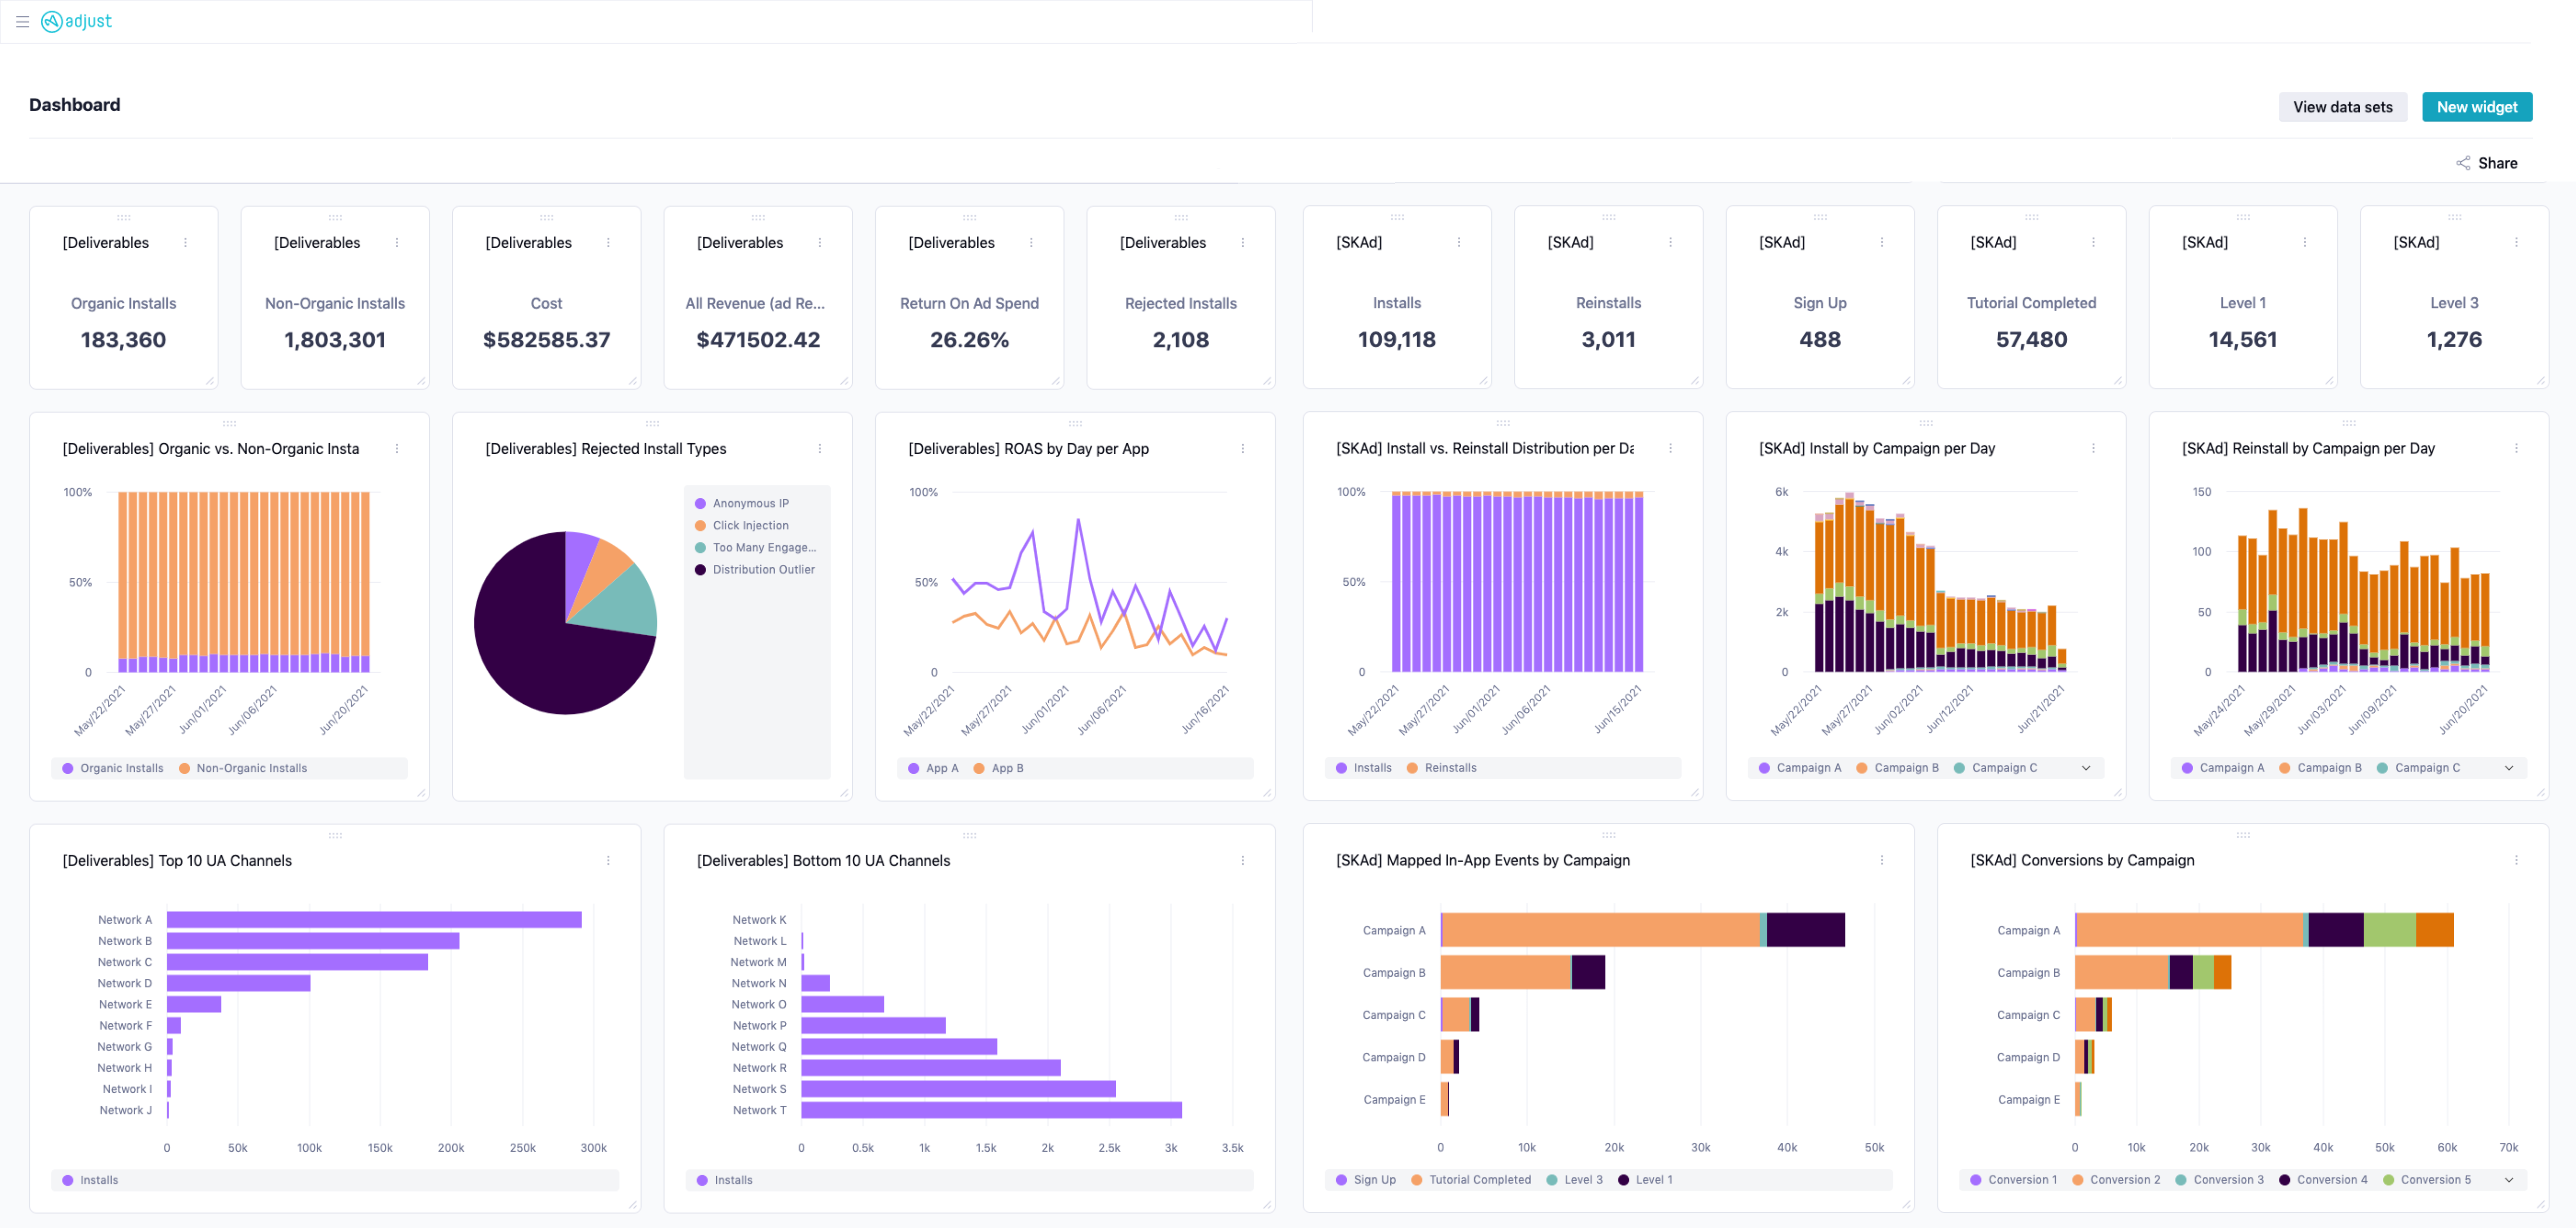2576x1228 pixels.
Task: Click View data sets button
Action: [2343, 107]
